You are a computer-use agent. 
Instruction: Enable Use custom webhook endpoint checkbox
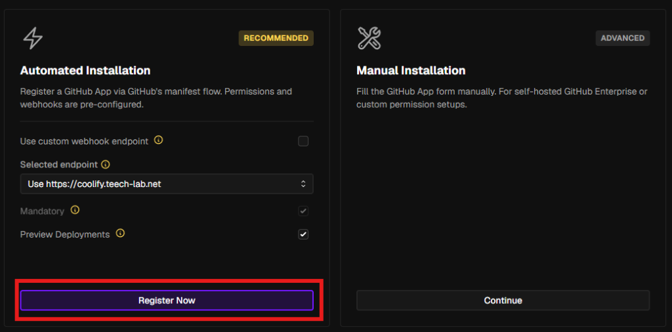click(x=303, y=141)
